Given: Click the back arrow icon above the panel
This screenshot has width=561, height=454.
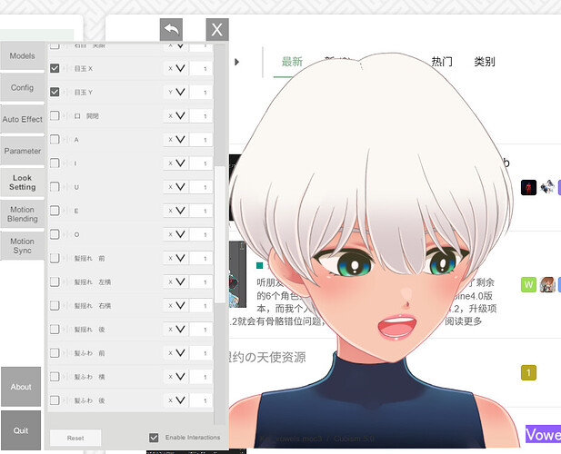Looking at the screenshot, I should click(x=171, y=29).
